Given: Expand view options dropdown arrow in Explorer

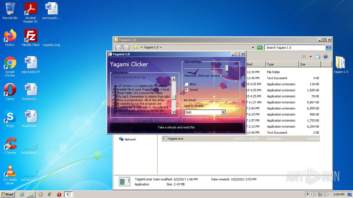Looking at the screenshot, I should (311, 57).
